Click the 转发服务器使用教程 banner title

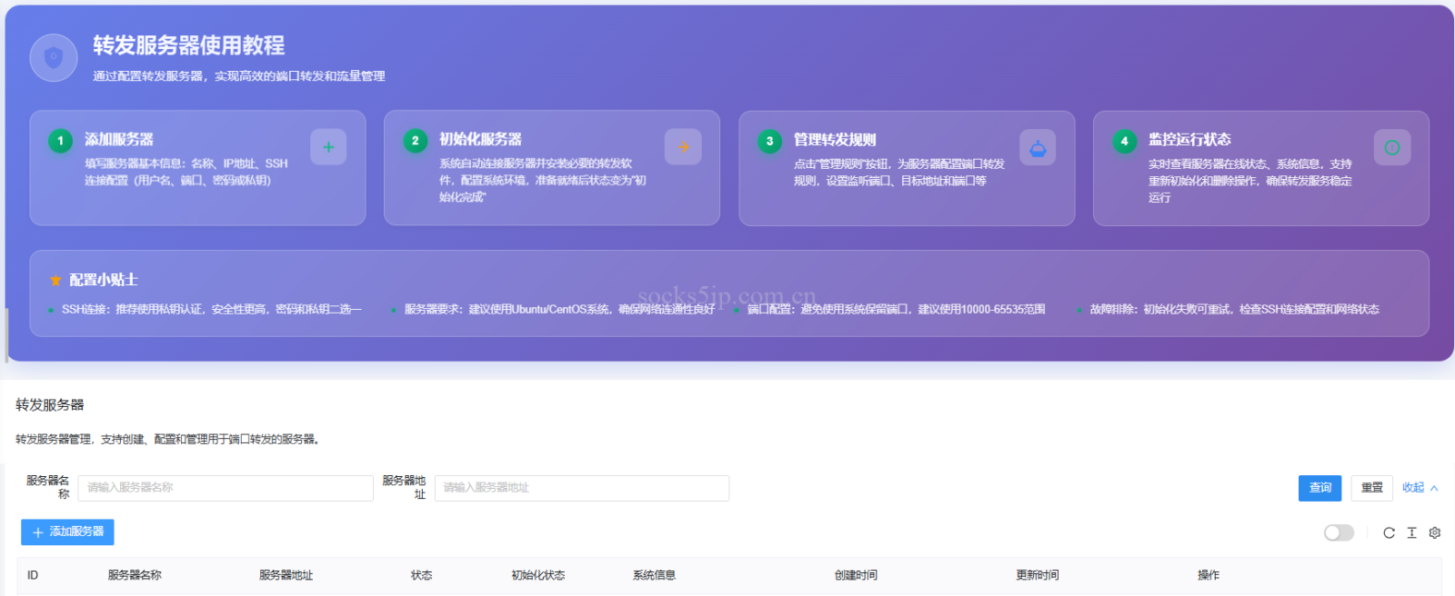(189, 45)
